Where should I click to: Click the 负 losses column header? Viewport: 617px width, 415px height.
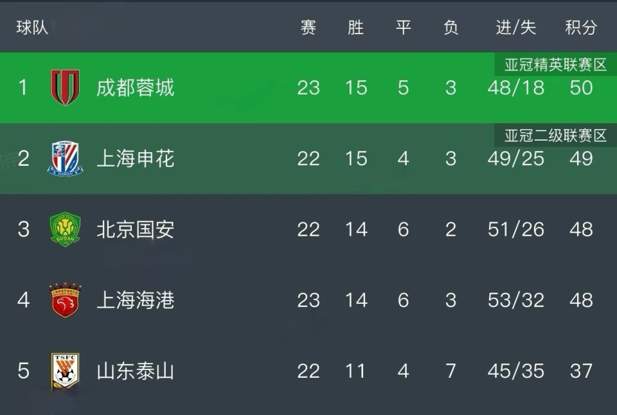coord(451,28)
